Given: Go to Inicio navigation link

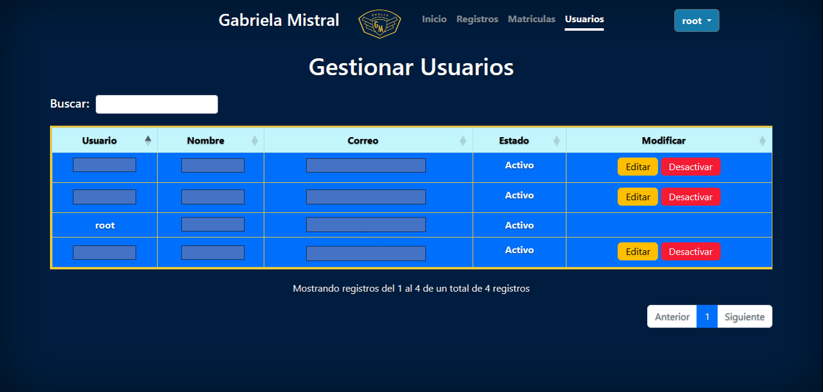Looking at the screenshot, I should click(x=434, y=19).
